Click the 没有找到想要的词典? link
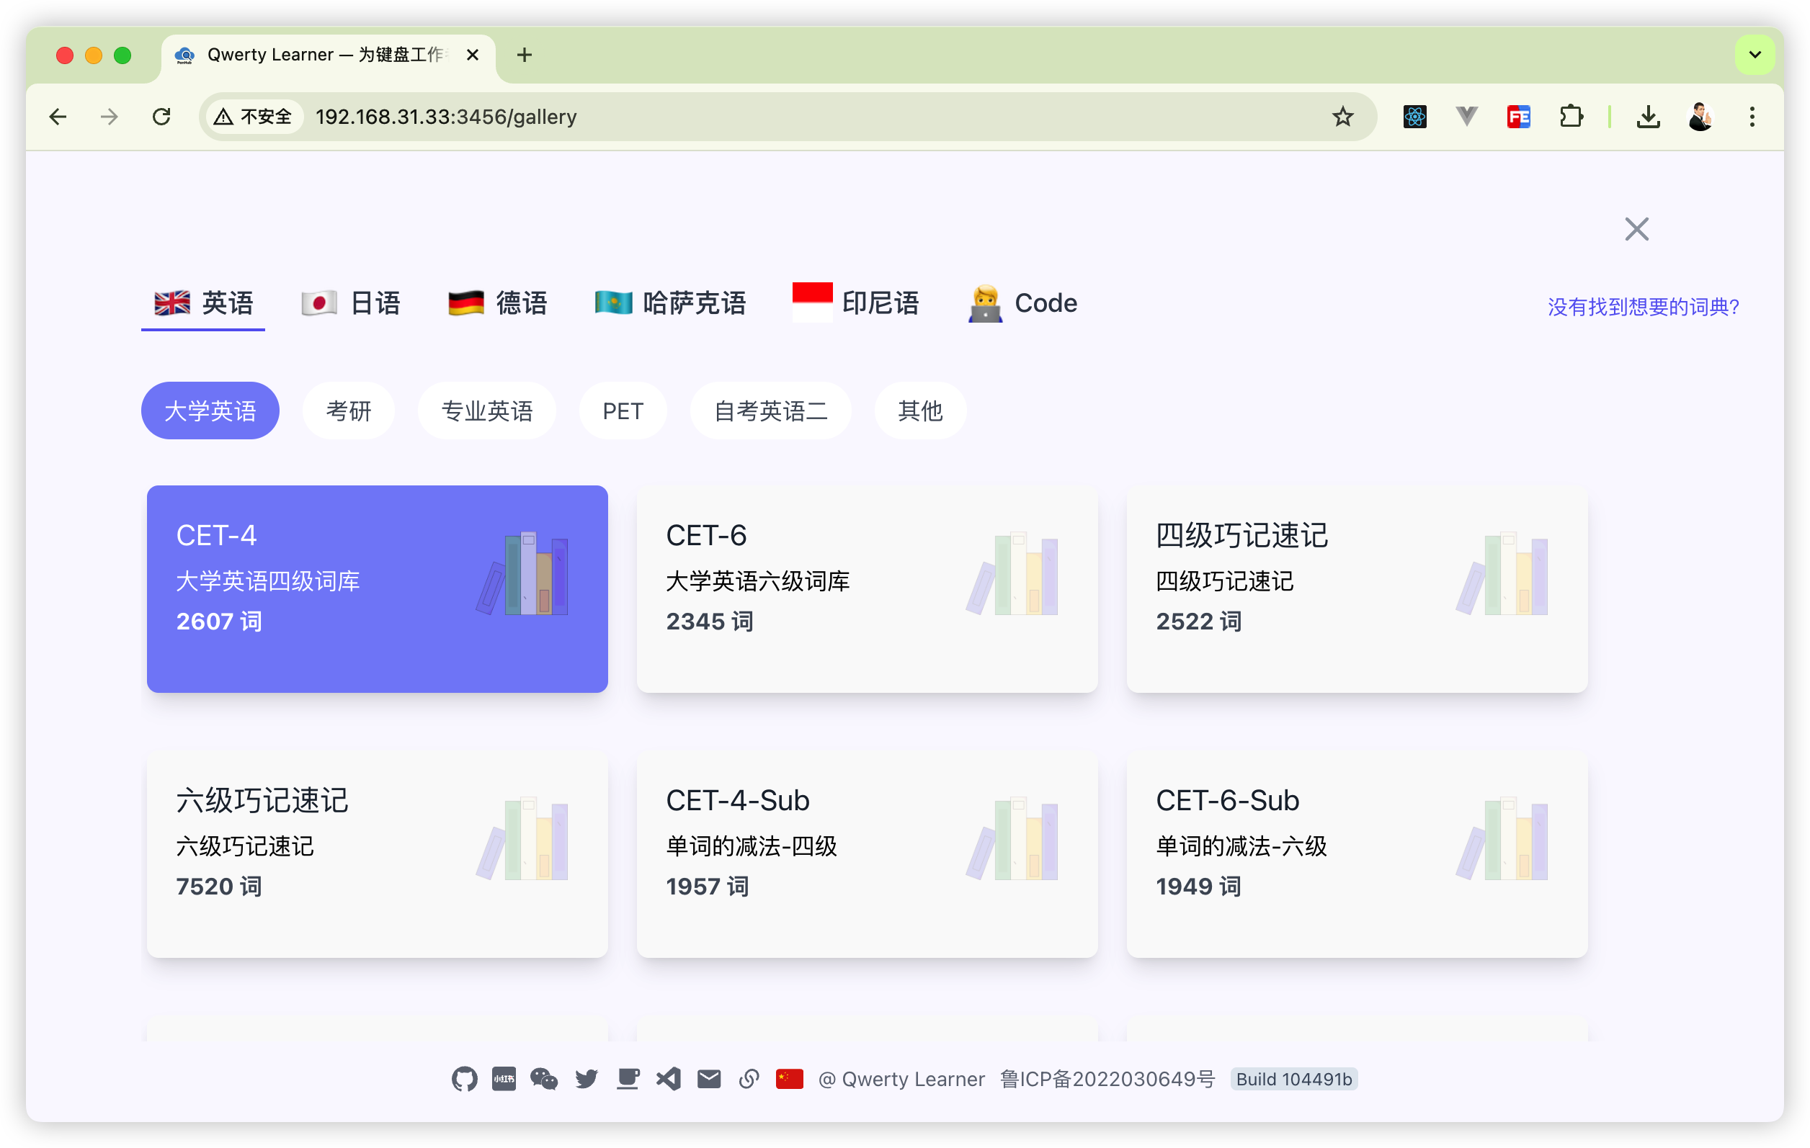 tap(1642, 307)
